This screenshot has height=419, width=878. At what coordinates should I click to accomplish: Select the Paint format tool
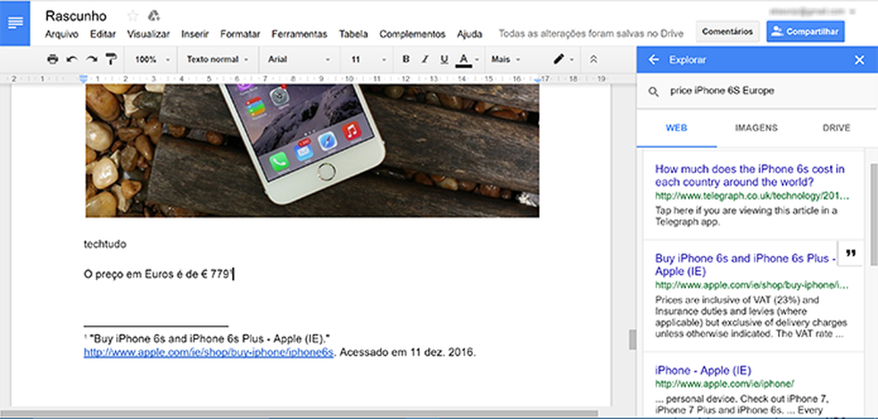(x=111, y=60)
